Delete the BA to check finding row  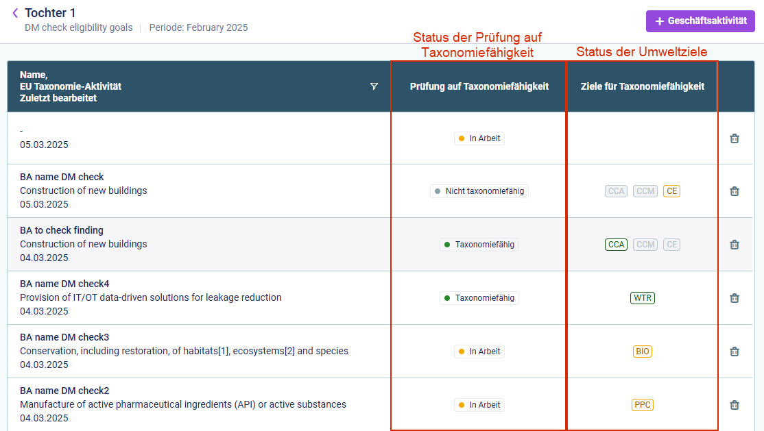point(735,245)
